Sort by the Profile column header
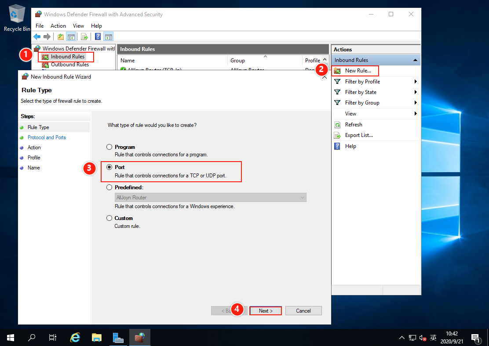The width and height of the screenshot is (489, 346). point(313,61)
